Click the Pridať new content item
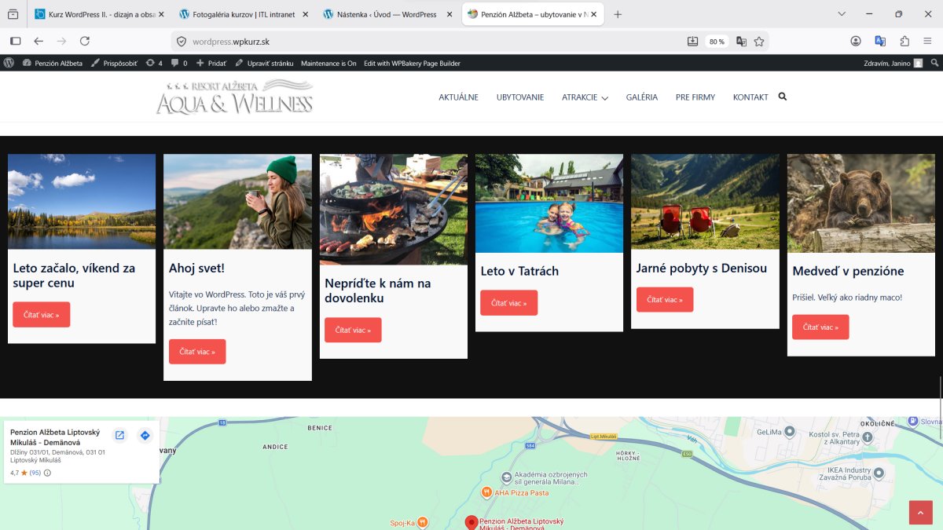 pyautogui.click(x=211, y=63)
